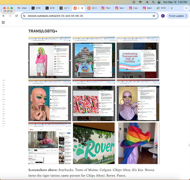
Task: Switch to the Instagram 'The' tab
Action: pos(106,8)
